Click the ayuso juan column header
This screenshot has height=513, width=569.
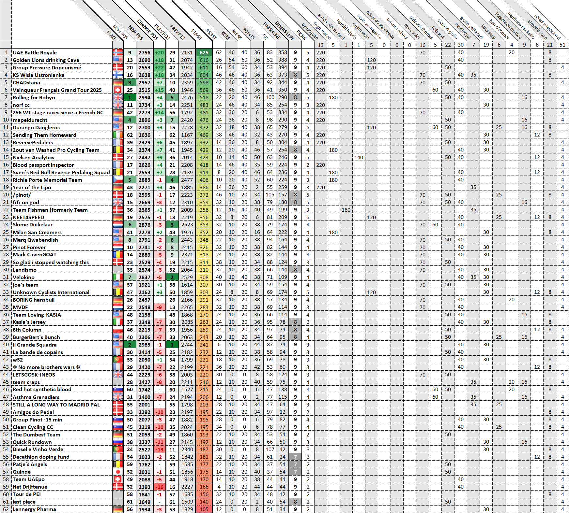(310, 31)
